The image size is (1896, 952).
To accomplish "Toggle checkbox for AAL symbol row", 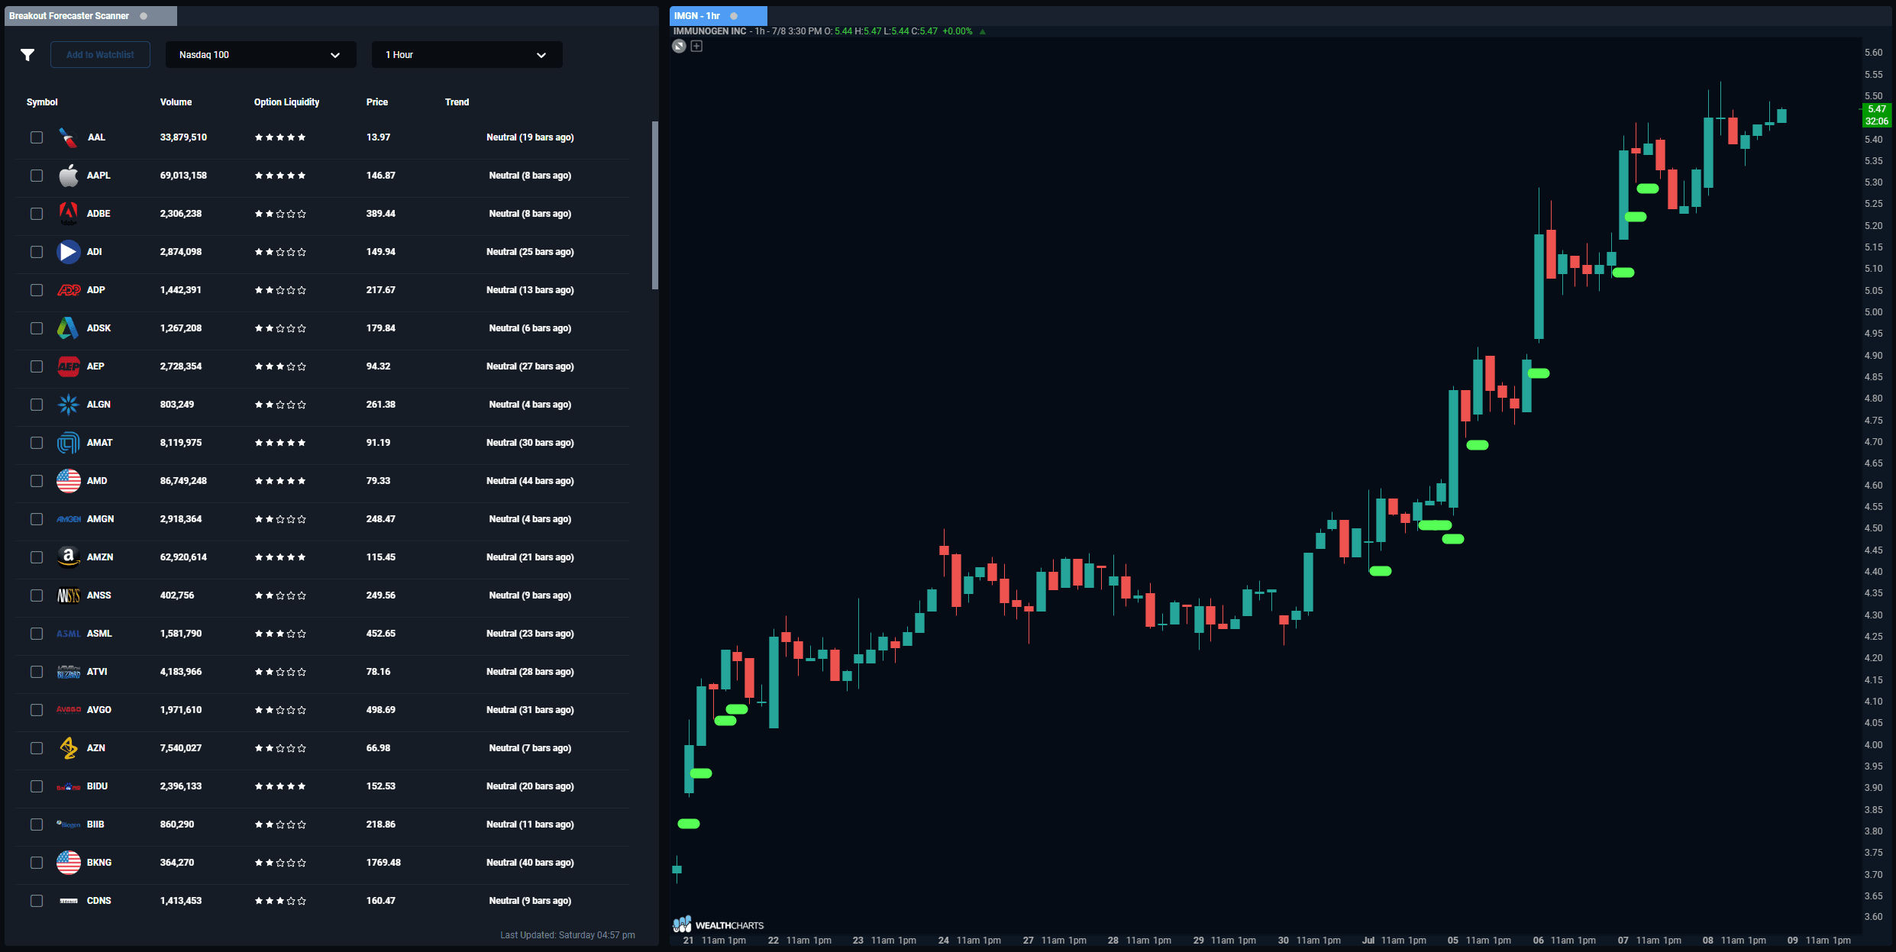I will 35,136.
